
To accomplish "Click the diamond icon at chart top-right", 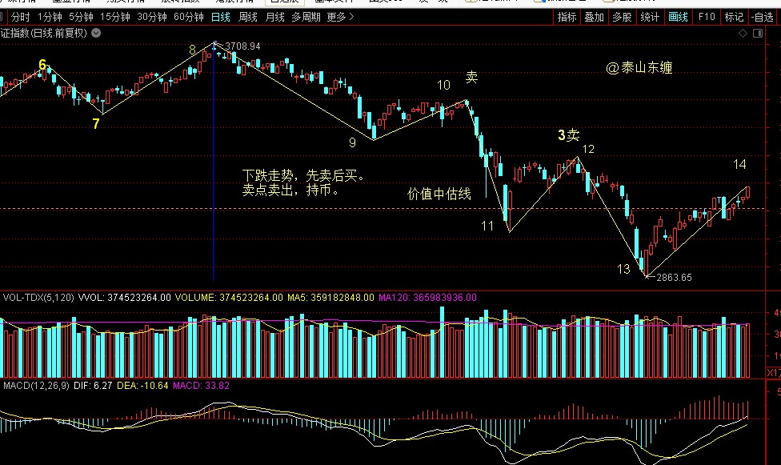I will coord(743,34).
